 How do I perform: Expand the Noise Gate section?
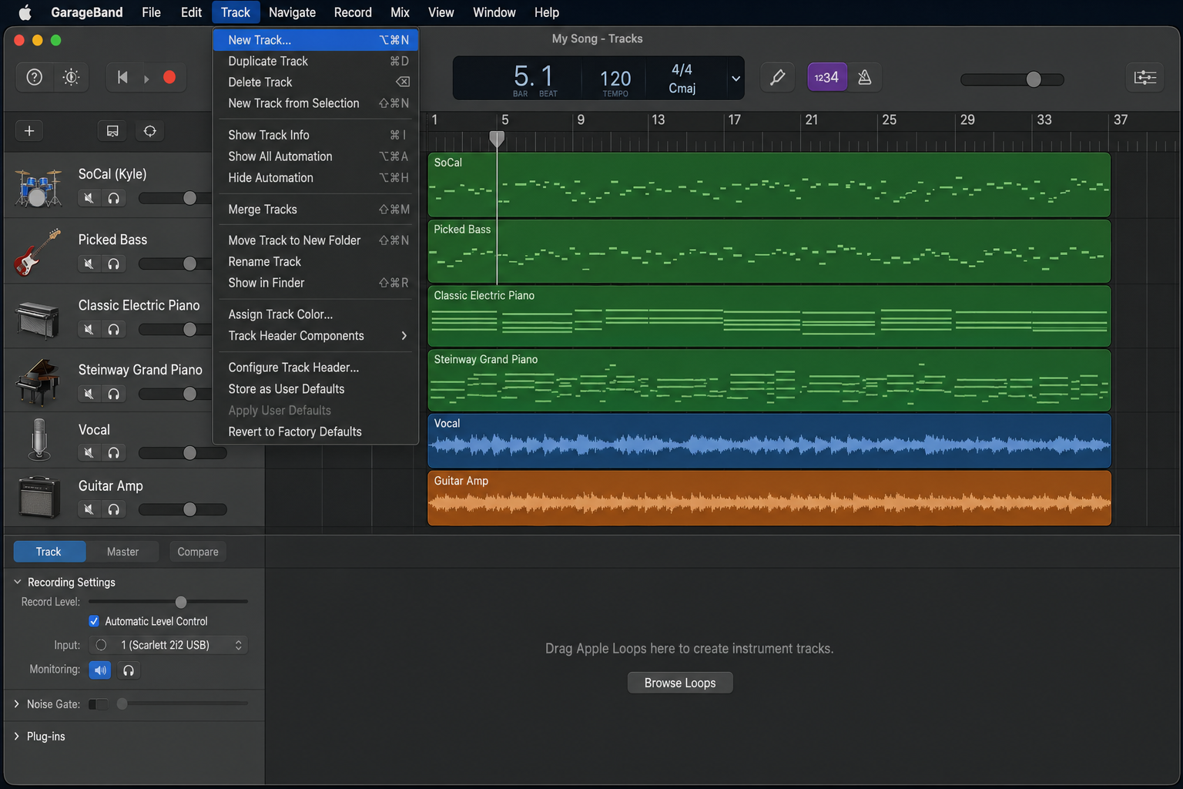[17, 704]
